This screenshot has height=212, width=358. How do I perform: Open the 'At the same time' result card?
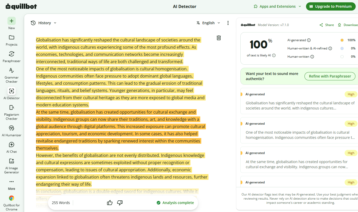[299, 160]
